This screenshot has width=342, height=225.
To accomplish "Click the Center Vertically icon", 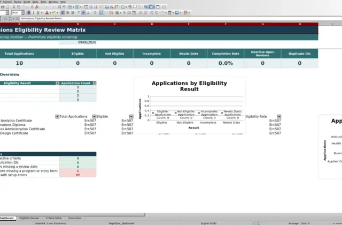I will 83,13.
